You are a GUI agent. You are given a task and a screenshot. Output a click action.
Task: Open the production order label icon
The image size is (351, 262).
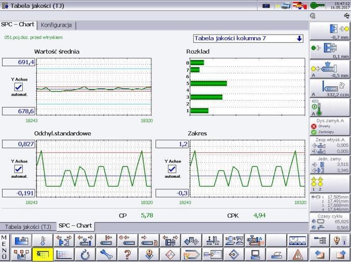(192, 254)
